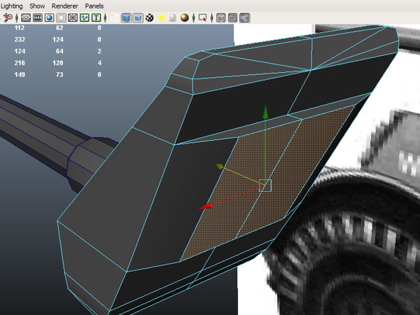
Task: Enable Wireframe on Shaded cube icon
Action: coord(138,17)
